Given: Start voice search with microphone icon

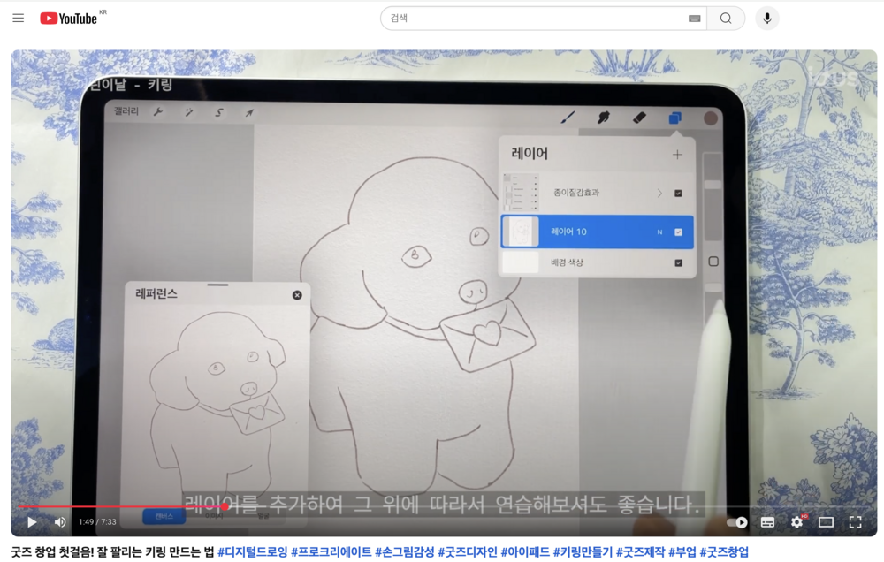Looking at the screenshot, I should click(x=767, y=18).
